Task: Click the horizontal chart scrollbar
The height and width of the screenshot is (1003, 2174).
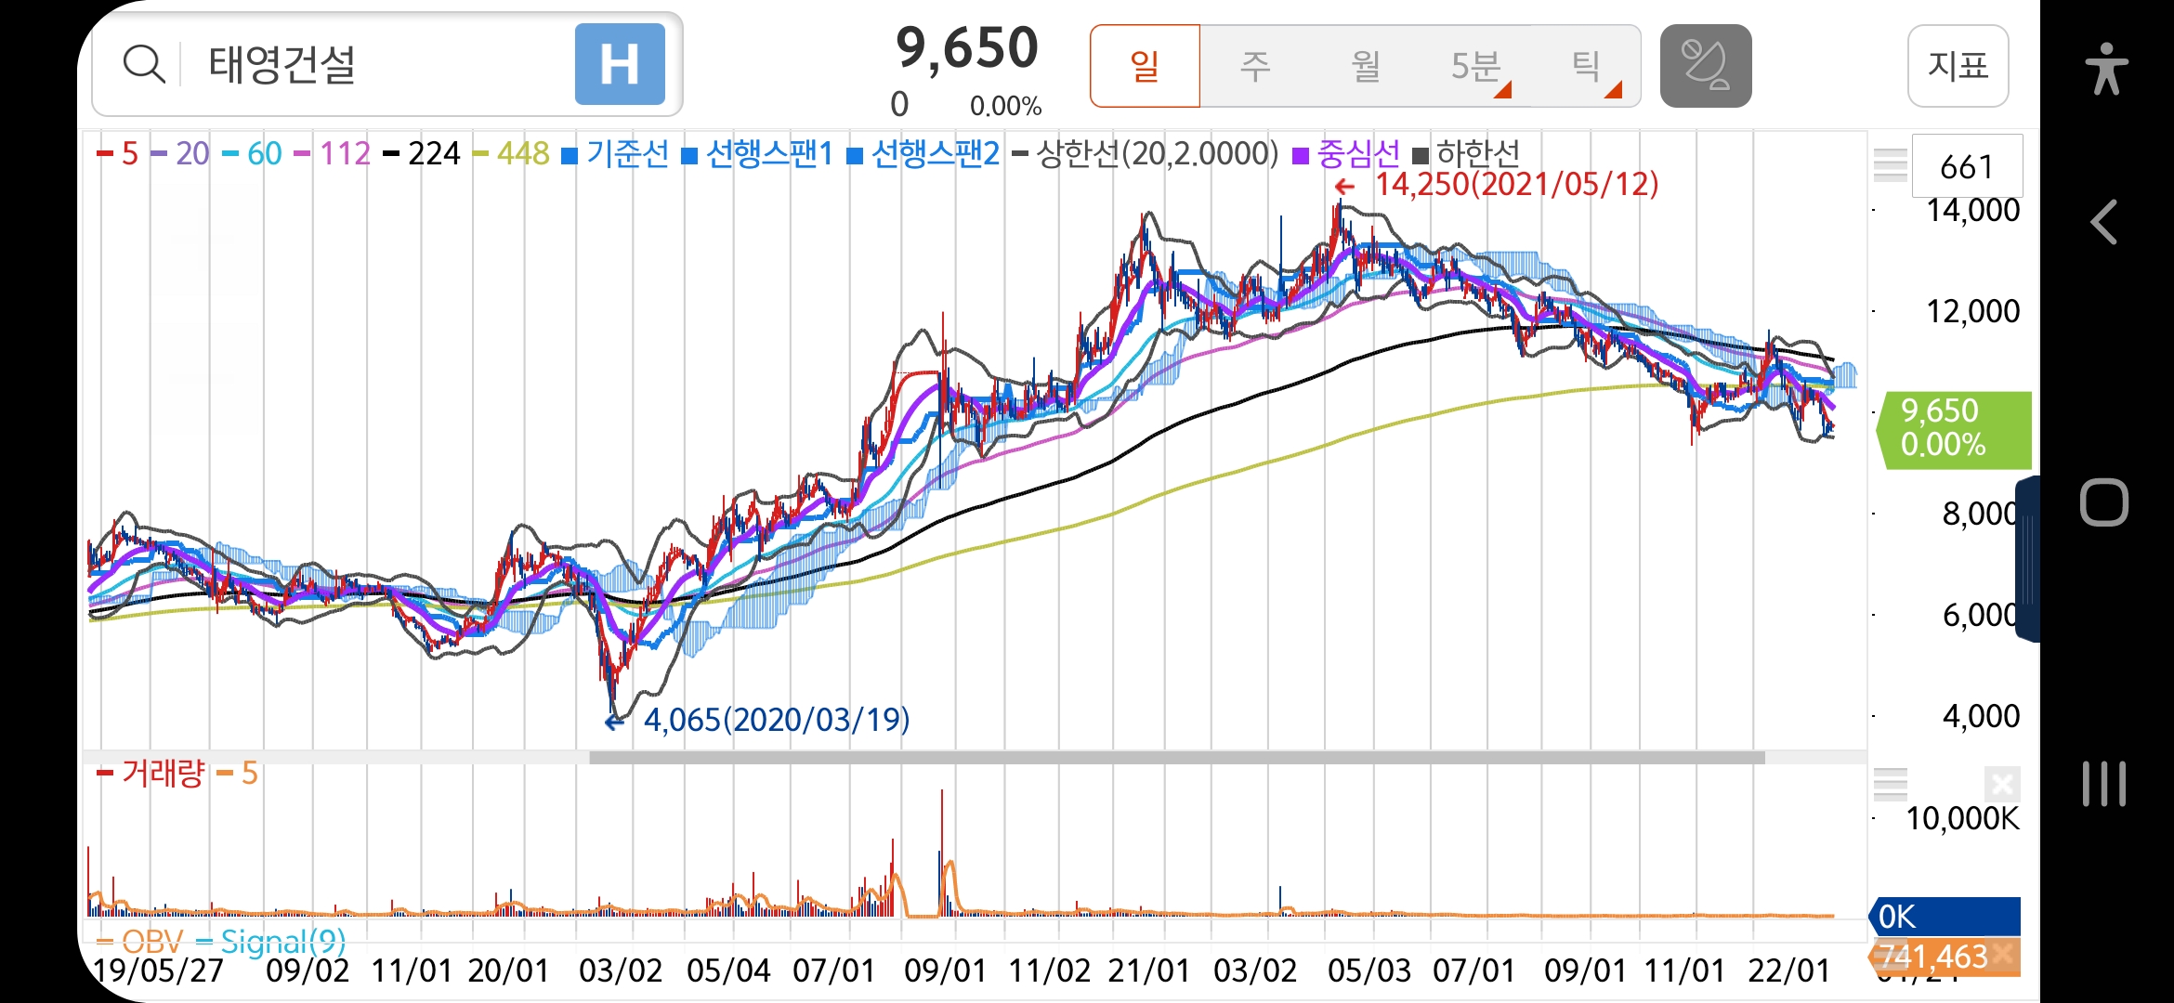Action: (1176, 758)
